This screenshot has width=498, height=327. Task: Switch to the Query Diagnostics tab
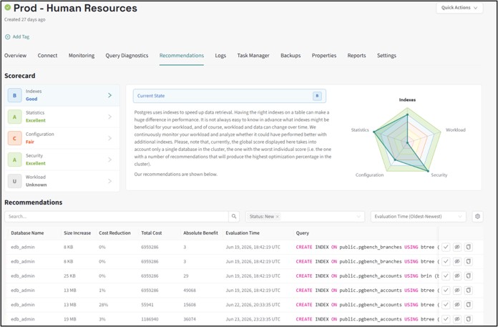click(127, 56)
